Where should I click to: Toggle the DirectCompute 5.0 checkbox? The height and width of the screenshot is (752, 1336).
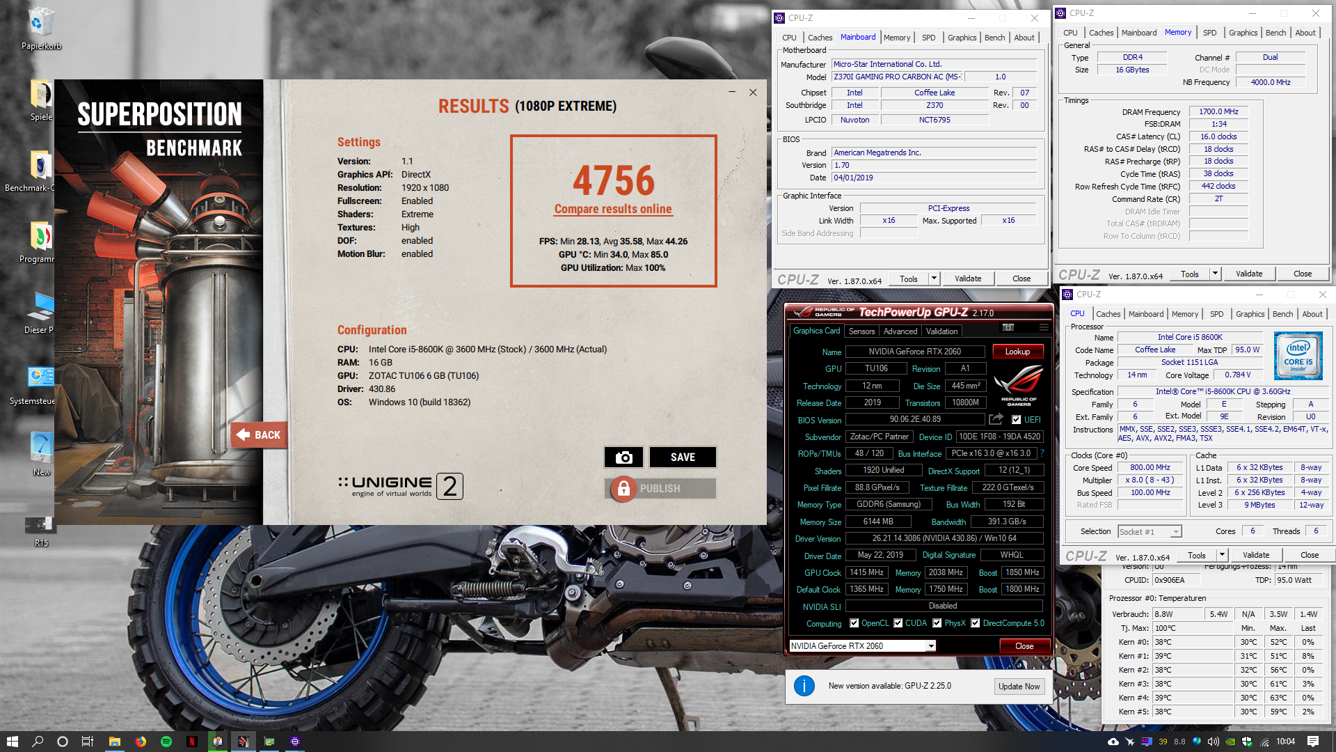tap(976, 623)
